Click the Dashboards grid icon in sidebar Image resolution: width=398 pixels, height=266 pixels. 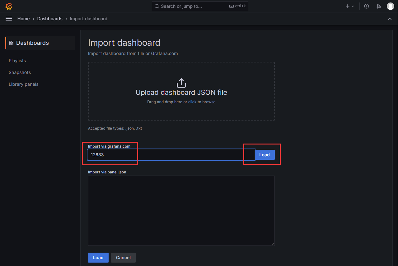[11, 43]
